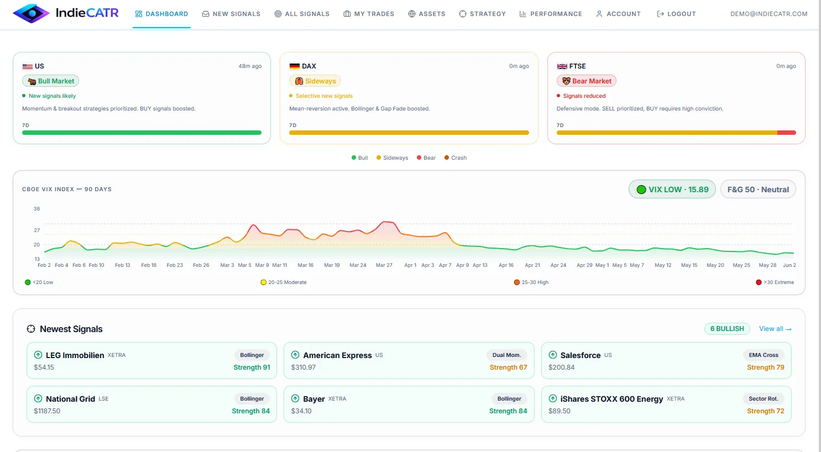Image resolution: width=821 pixels, height=452 pixels.
Task: Click the up-arrow icon for National Grid
Action: 38,398
